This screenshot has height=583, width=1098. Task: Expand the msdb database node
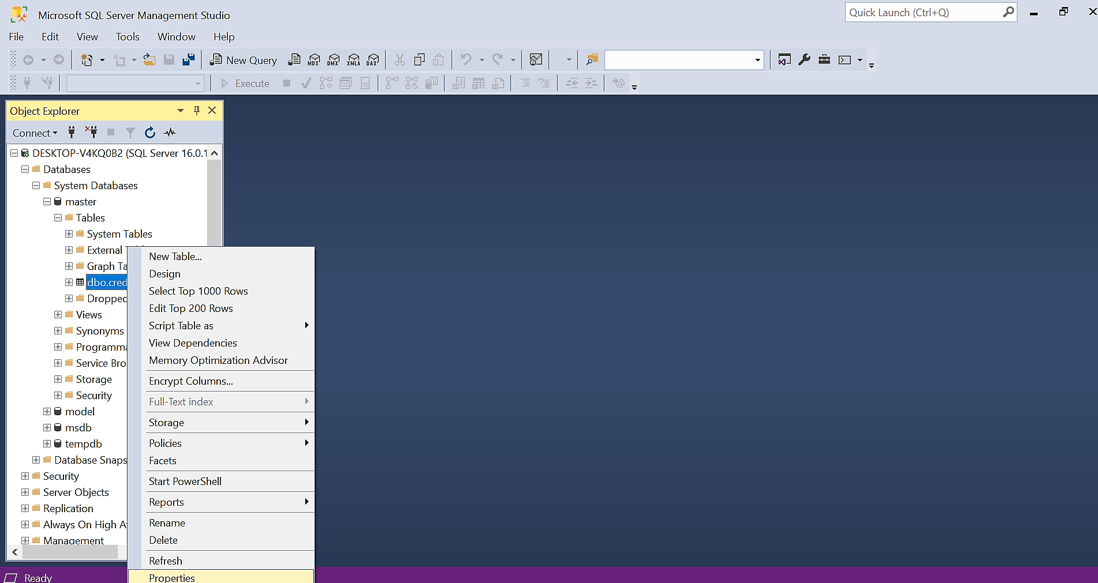click(47, 428)
